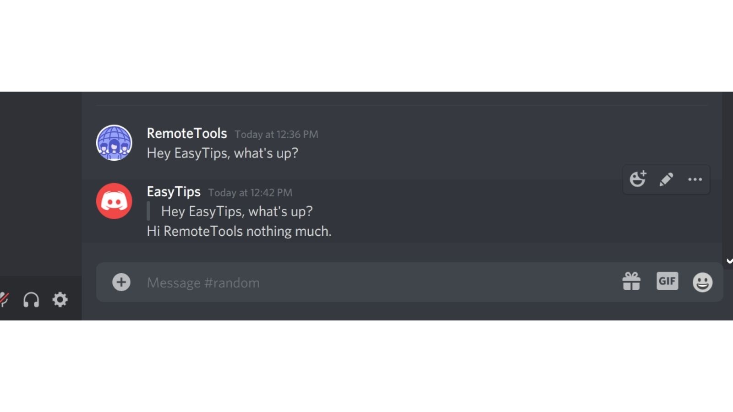Open EasyTips' red Discord avatar

coord(114,201)
